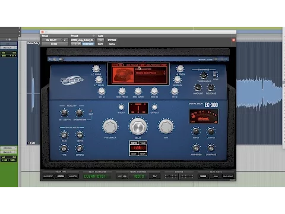Viewport: 285px width, 214px height.
Task: Select SINGLE delay mode
Action: pos(203,176)
